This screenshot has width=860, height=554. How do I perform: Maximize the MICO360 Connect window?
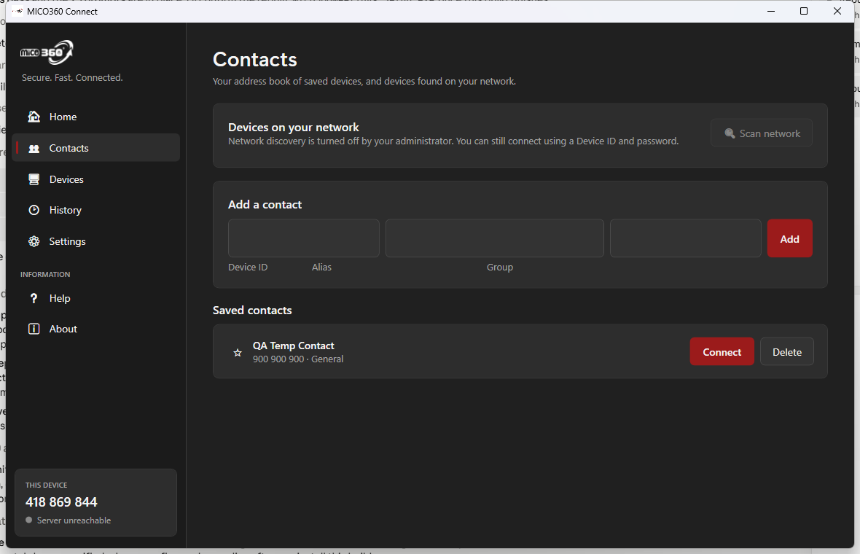pos(804,11)
